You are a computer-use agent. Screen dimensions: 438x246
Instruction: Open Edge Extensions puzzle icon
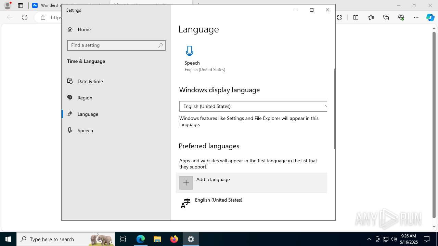(339, 17)
